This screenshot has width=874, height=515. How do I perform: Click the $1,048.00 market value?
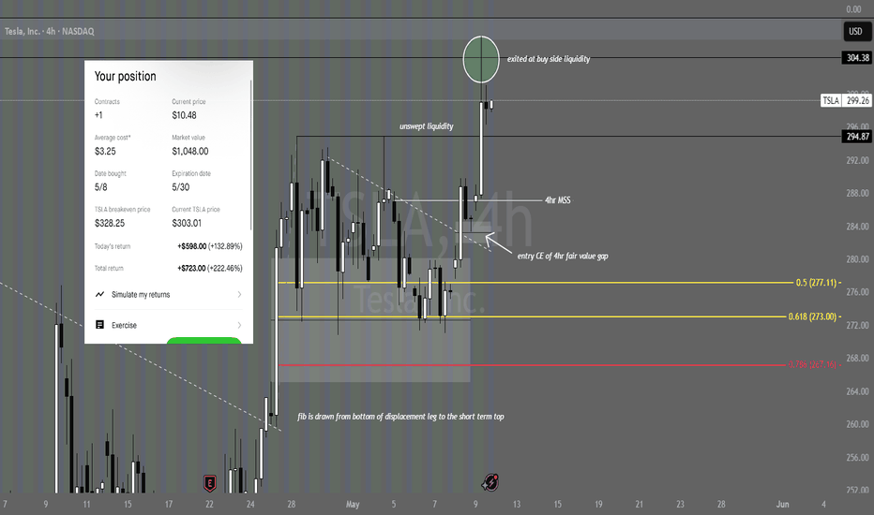pyautogui.click(x=190, y=152)
